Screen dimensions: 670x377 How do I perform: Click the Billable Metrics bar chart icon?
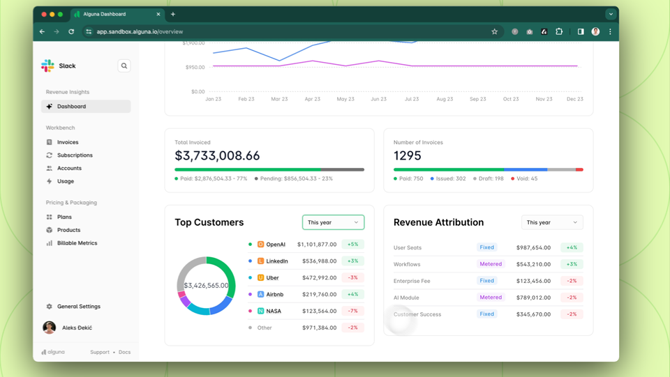tap(49, 243)
